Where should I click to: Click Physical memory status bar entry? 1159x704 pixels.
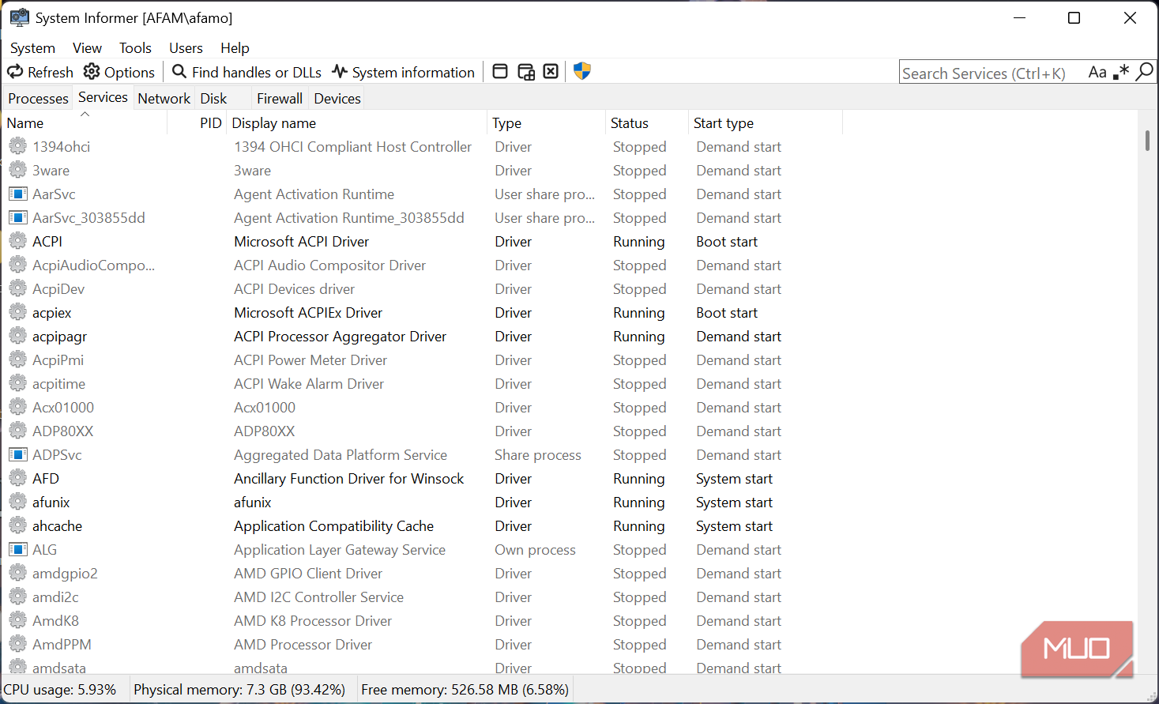[x=239, y=690]
